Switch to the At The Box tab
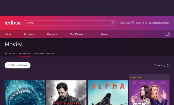The width and height of the screenshot is (174, 105). (x=10, y=53)
